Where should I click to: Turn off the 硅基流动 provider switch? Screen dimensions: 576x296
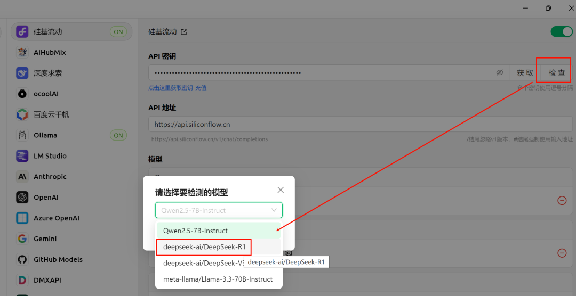[561, 31]
